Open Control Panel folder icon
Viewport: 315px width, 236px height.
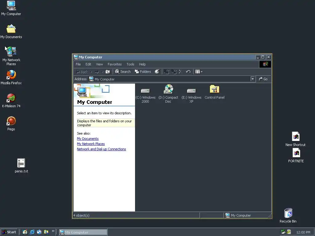(x=214, y=92)
